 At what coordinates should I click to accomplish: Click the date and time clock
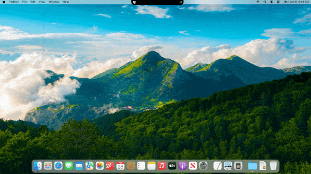pos(296,2)
